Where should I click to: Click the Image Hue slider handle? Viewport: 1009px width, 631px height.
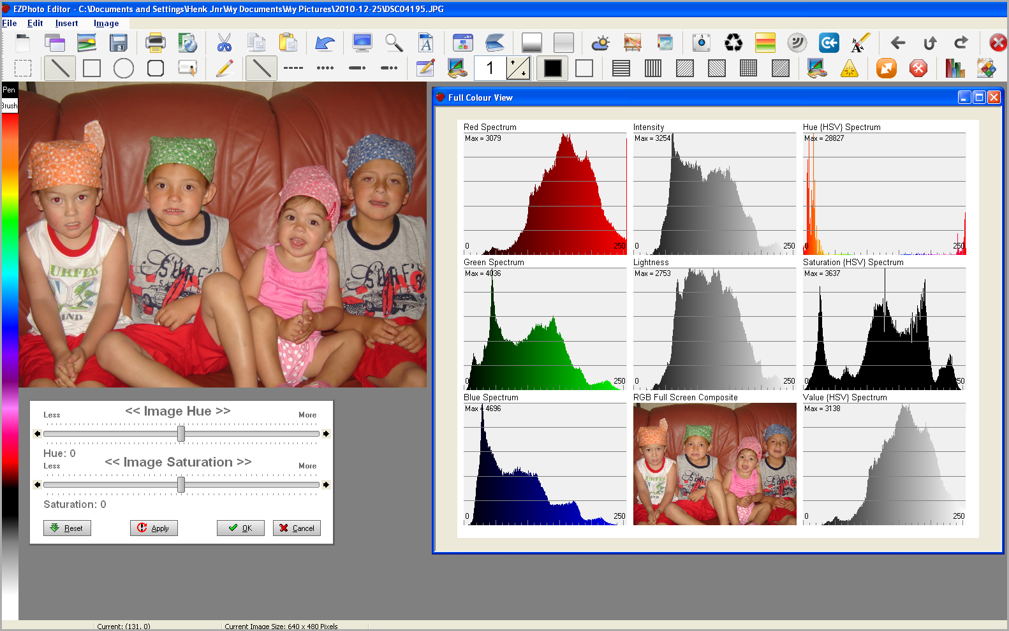(x=181, y=433)
